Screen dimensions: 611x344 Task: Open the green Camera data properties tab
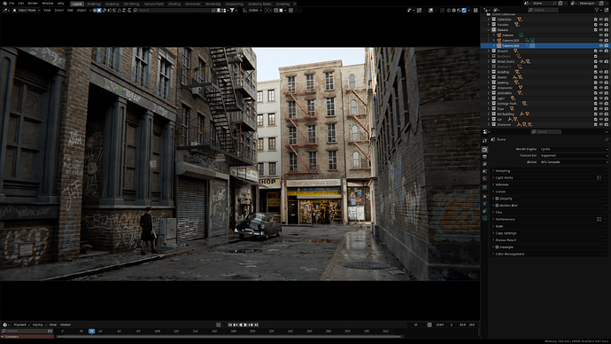tap(484, 218)
